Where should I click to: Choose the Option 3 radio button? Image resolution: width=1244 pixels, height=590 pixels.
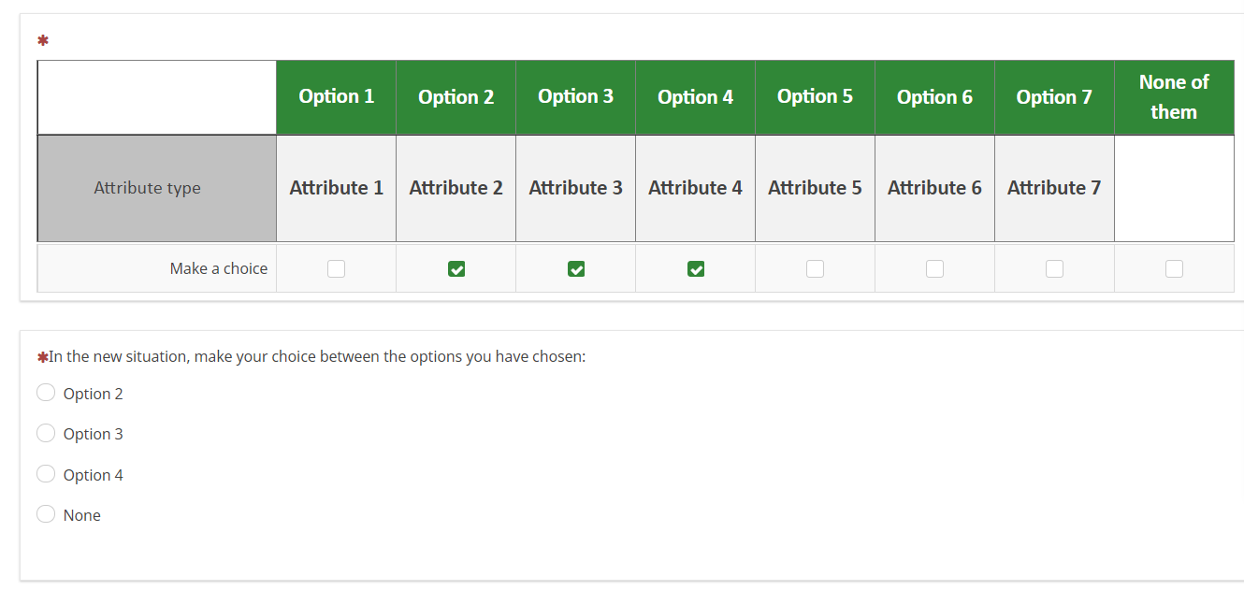tap(46, 433)
